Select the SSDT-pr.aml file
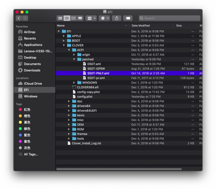216x189 pixels. click(x=129, y=78)
